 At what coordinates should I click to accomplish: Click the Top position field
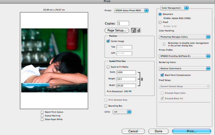point(124,47)
